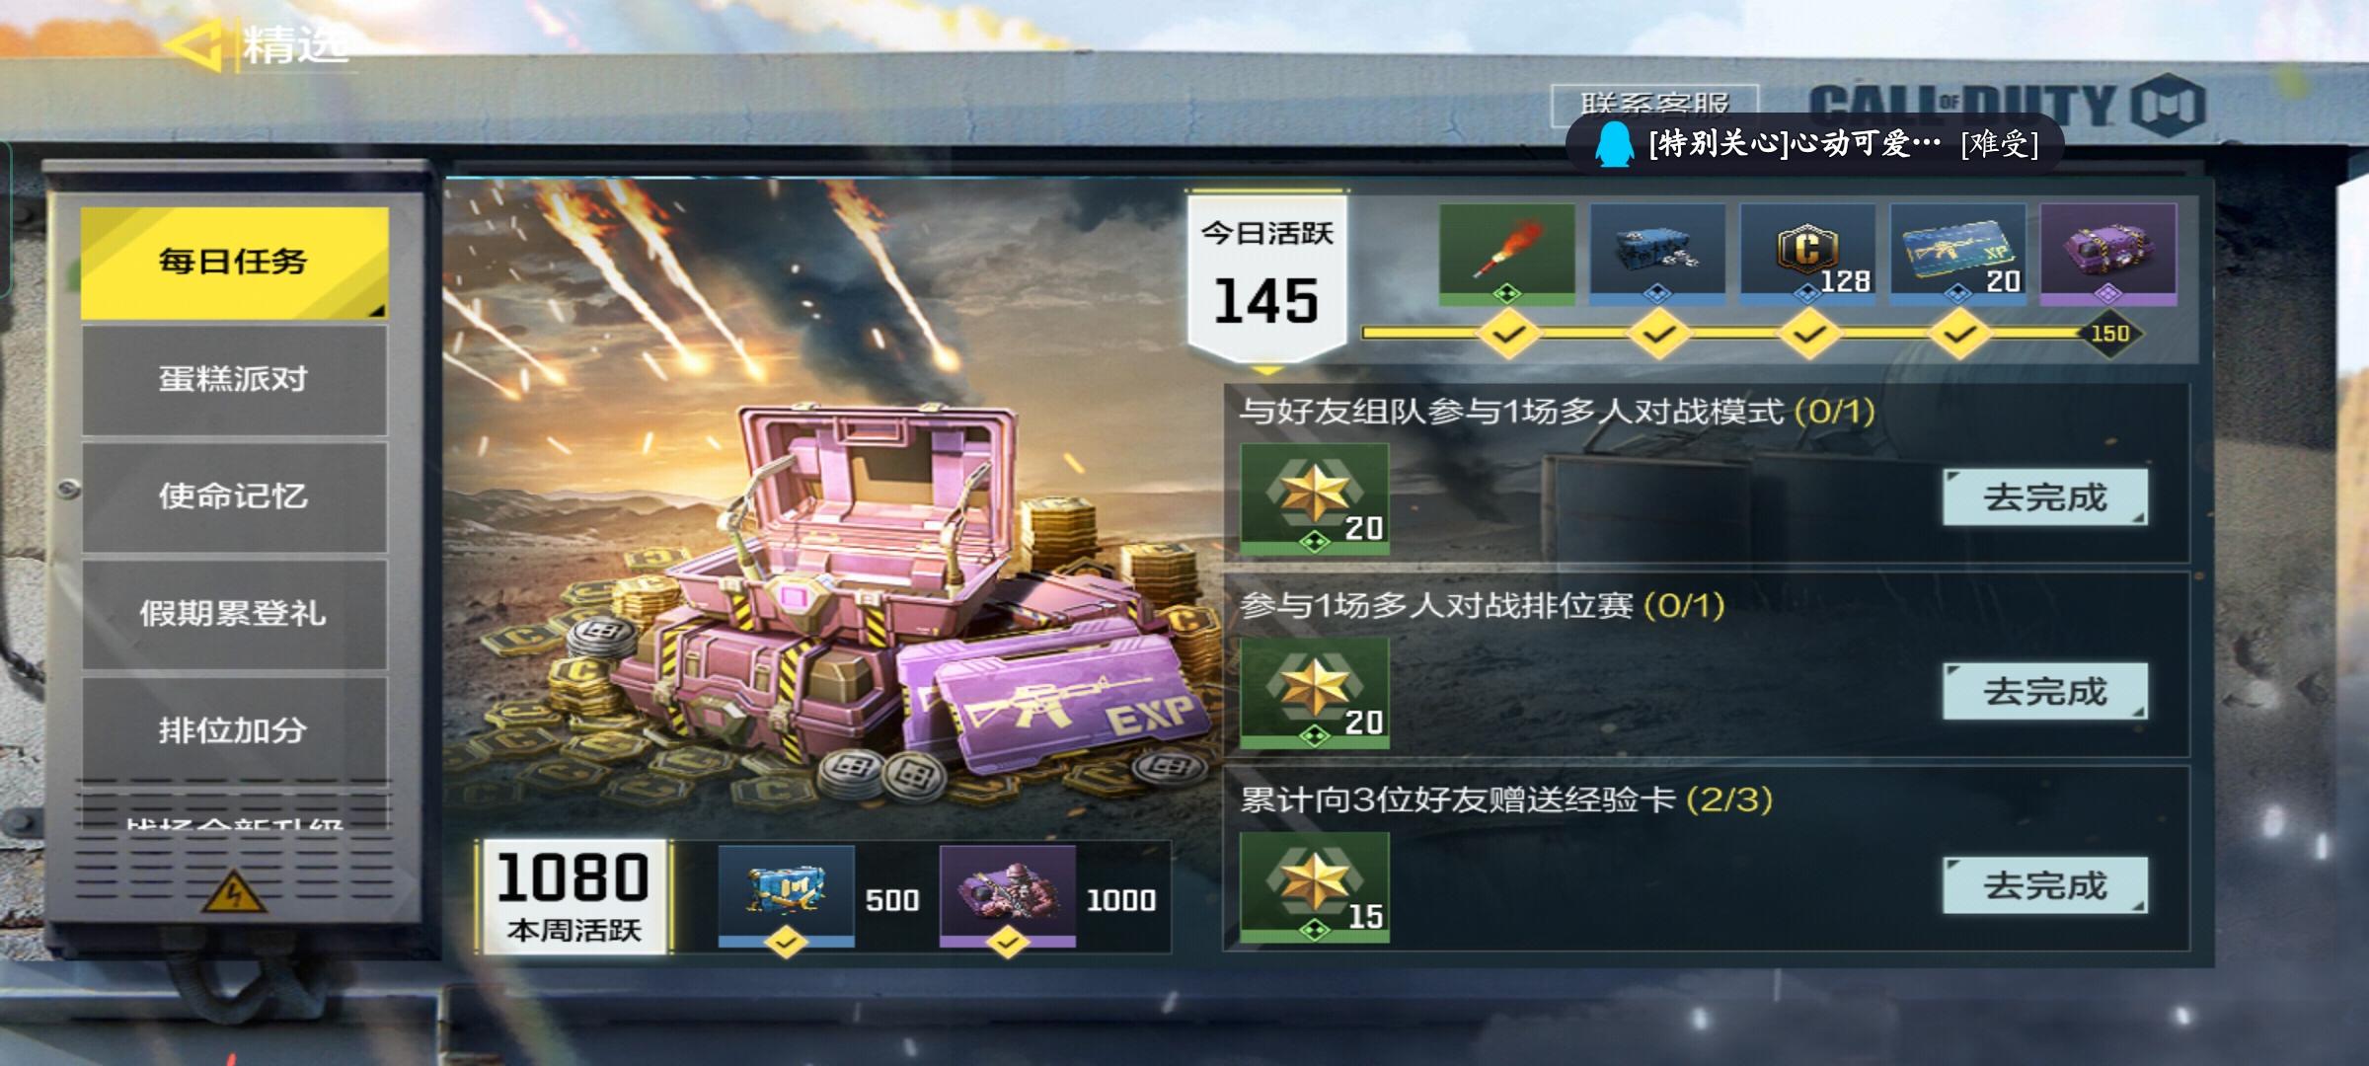The image size is (2369, 1066).
Task: Click 去完成 for ranked match mission
Action: (x=2045, y=691)
